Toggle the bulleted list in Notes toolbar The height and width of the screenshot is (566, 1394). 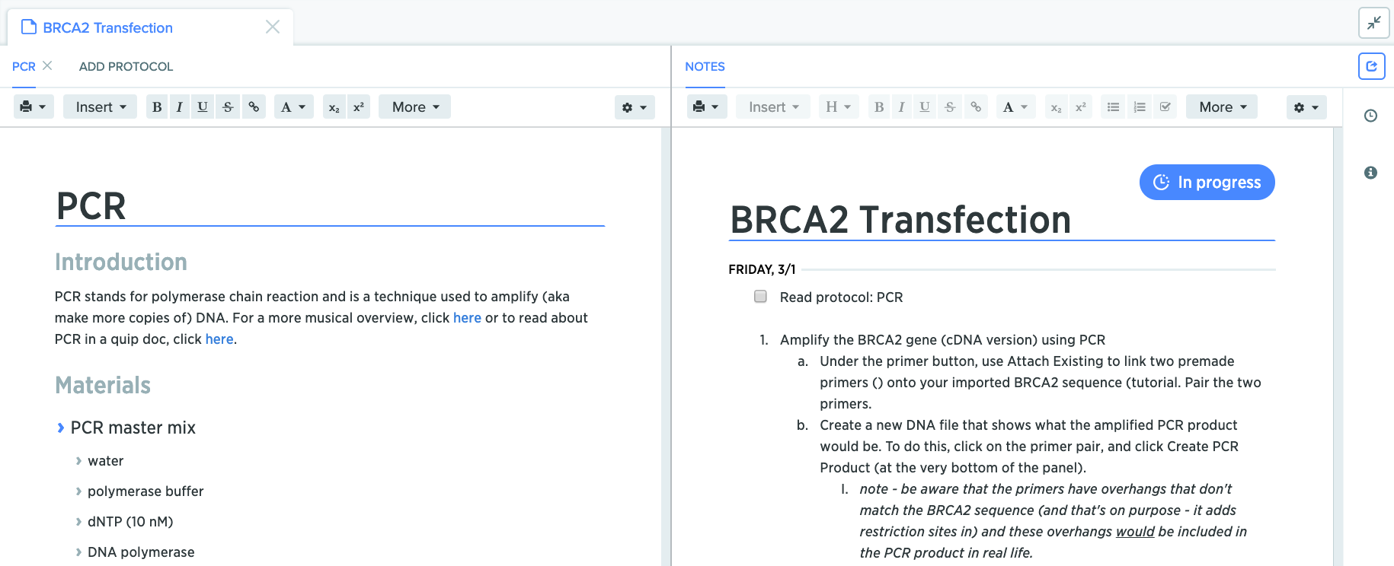[x=1113, y=107]
